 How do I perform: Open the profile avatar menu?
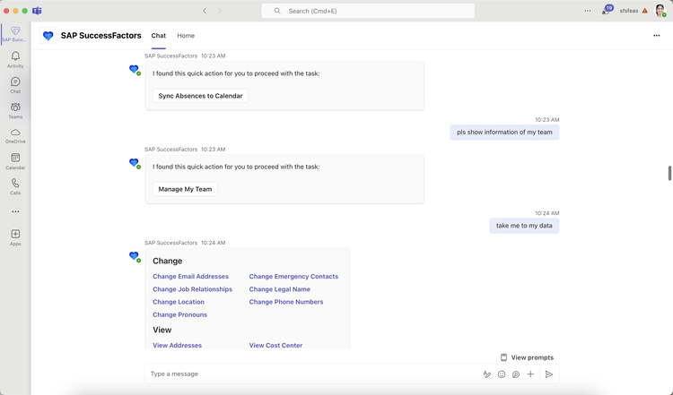[x=660, y=10]
